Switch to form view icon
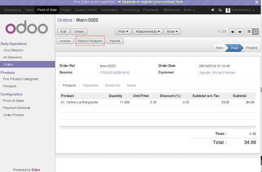This screenshot has height=172, width=262. pyautogui.click(x=255, y=31)
